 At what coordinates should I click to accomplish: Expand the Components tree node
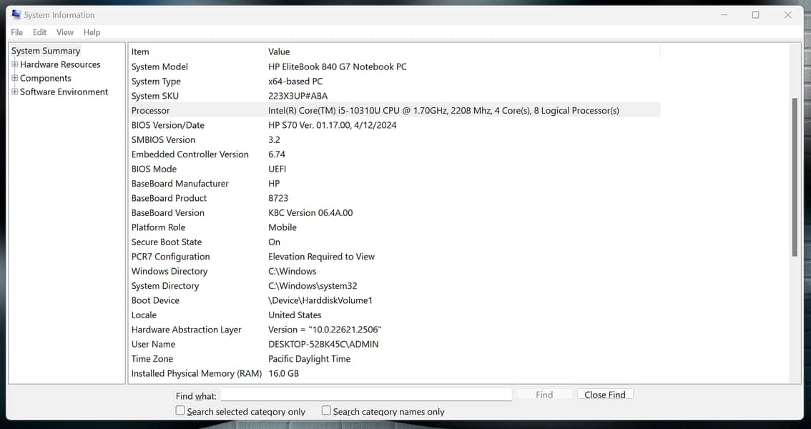pos(15,78)
